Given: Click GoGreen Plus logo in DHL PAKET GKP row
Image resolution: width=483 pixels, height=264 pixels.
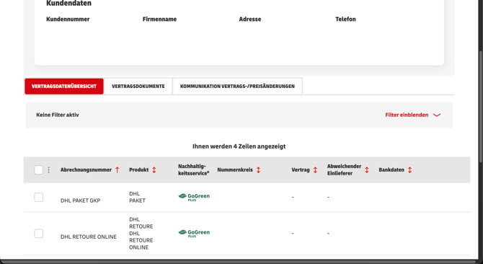Looking at the screenshot, I should (194, 197).
